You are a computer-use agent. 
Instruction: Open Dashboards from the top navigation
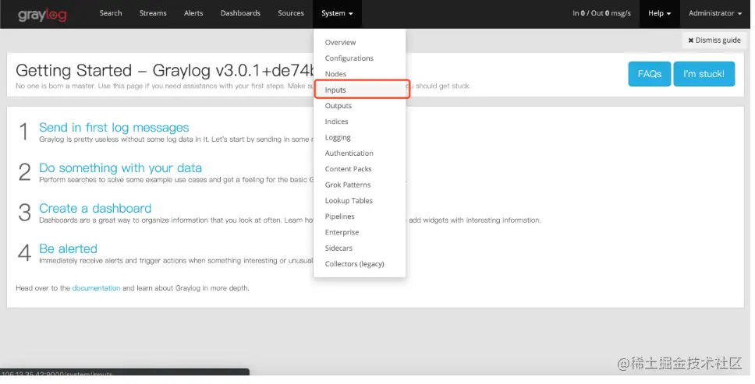click(240, 13)
